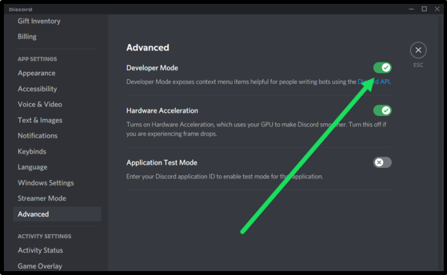Screen dimensions: 447x275
Task: Select the Advanced sidebar item
Action: click(x=57, y=214)
